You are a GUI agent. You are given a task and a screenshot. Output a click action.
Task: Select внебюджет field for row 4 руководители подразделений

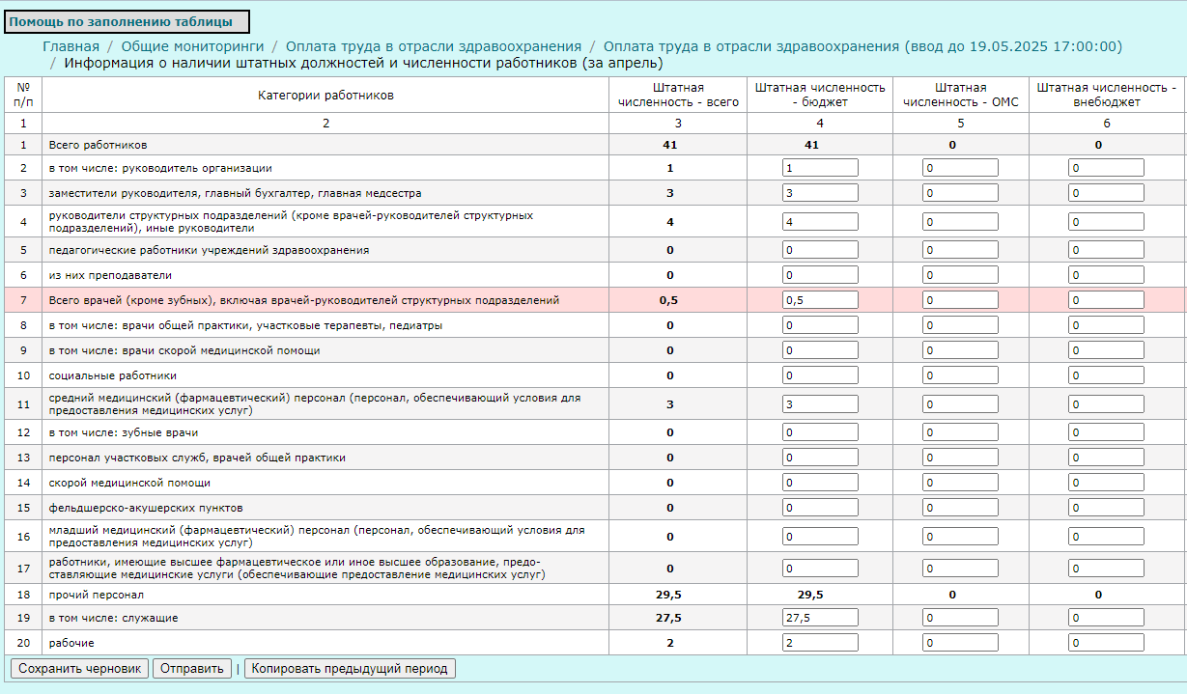point(1106,221)
